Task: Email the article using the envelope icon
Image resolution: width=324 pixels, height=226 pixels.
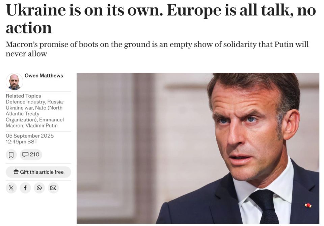Action: (53, 188)
